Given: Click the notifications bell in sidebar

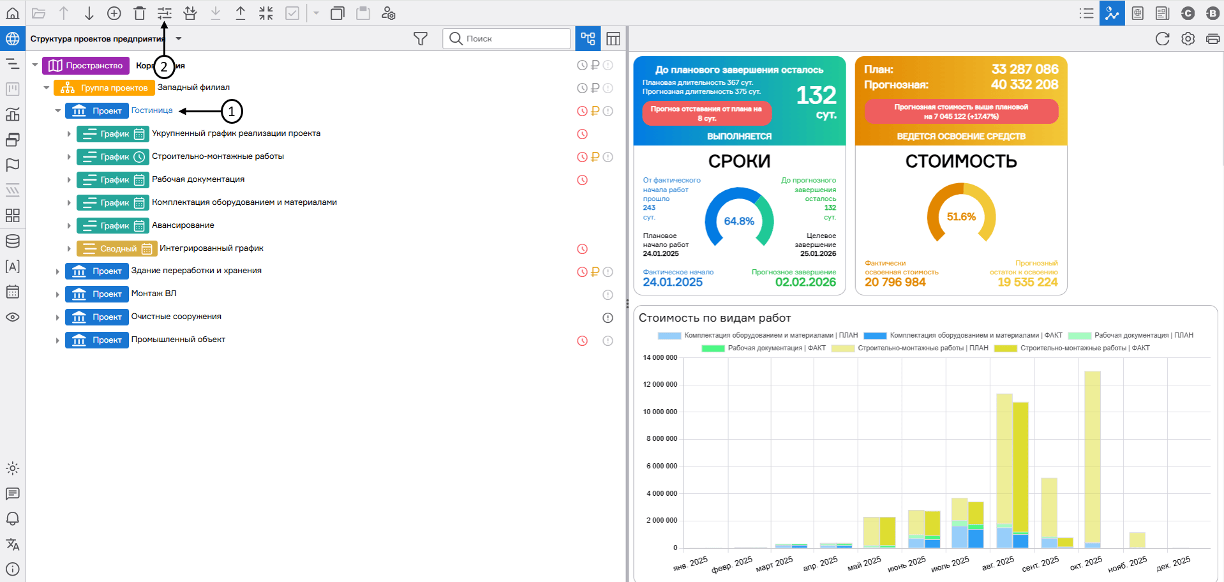Looking at the screenshot, I should click(x=12, y=519).
